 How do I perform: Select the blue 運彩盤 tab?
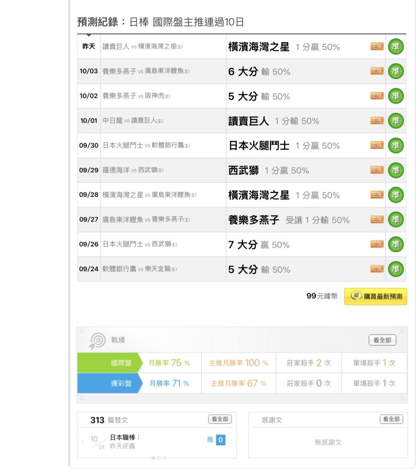pyautogui.click(x=121, y=384)
